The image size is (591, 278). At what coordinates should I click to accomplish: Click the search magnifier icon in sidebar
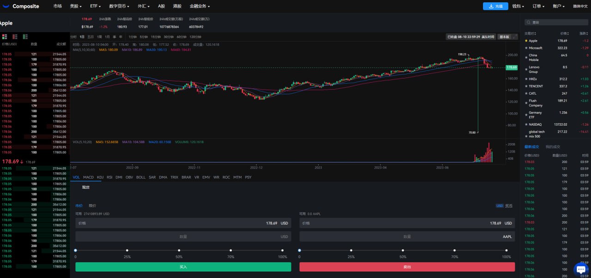coord(529,22)
